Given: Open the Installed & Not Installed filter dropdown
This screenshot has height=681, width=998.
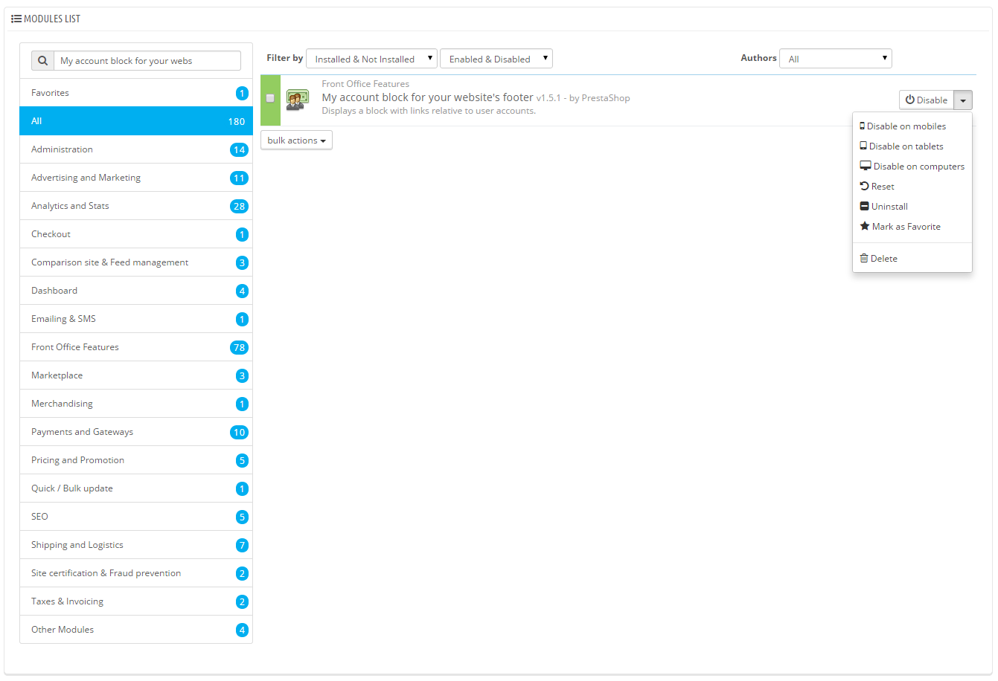Looking at the screenshot, I should tap(371, 59).
